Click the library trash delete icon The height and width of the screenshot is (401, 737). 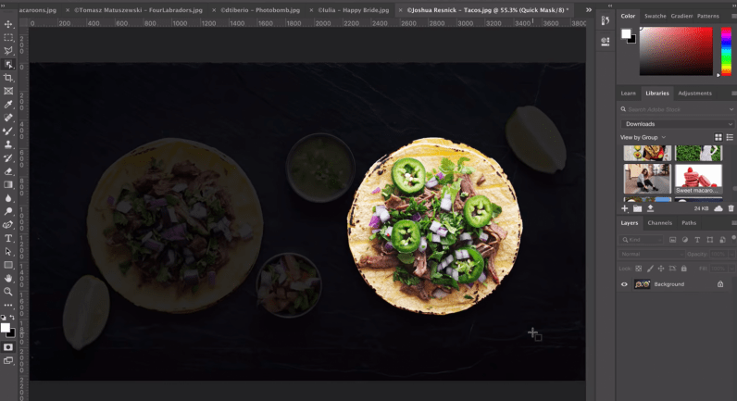[x=731, y=208]
